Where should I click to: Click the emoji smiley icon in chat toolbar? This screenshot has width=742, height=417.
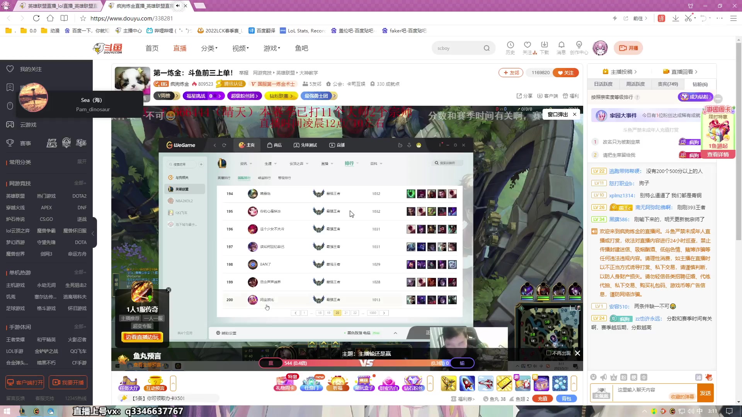[593, 377]
